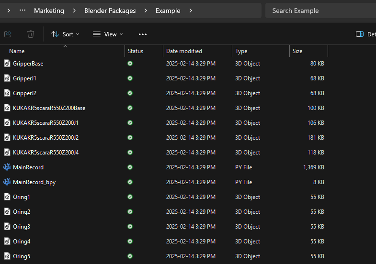This screenshot has height=264, width=376.
Task: Click the GripperBase 3D object file icon
Action: coord(7,64)
